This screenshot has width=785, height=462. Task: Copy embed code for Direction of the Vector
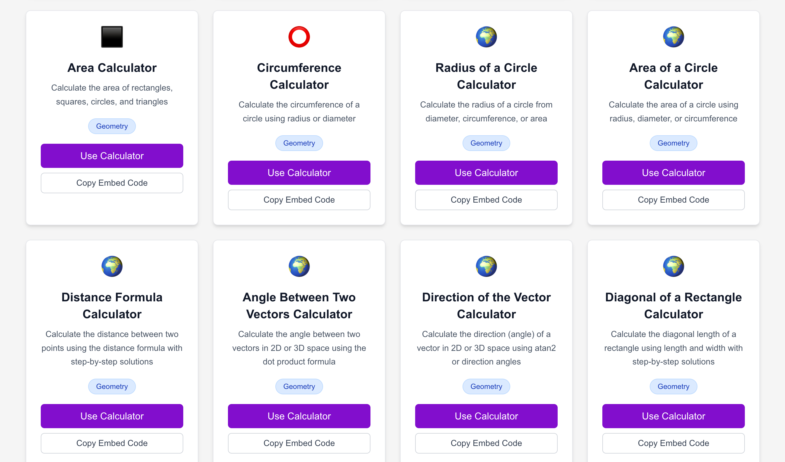coord(486,443)
